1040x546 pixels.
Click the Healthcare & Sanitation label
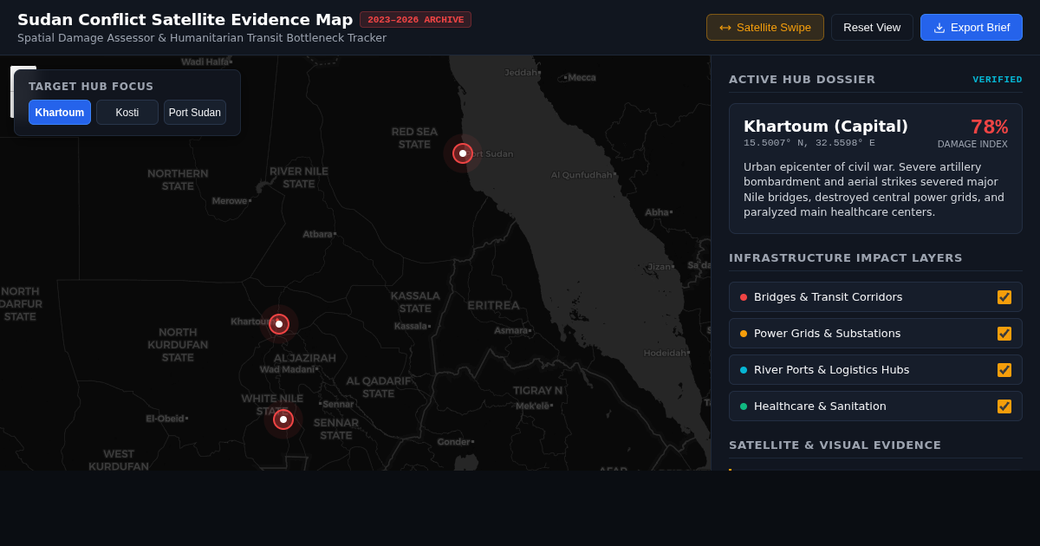[x=820, y=406]
